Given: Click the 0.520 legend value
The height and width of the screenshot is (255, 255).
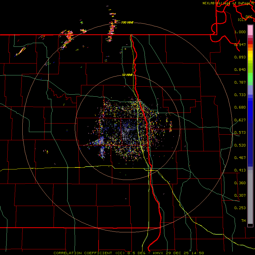Looking at the screenshot, I should point(240,145).
